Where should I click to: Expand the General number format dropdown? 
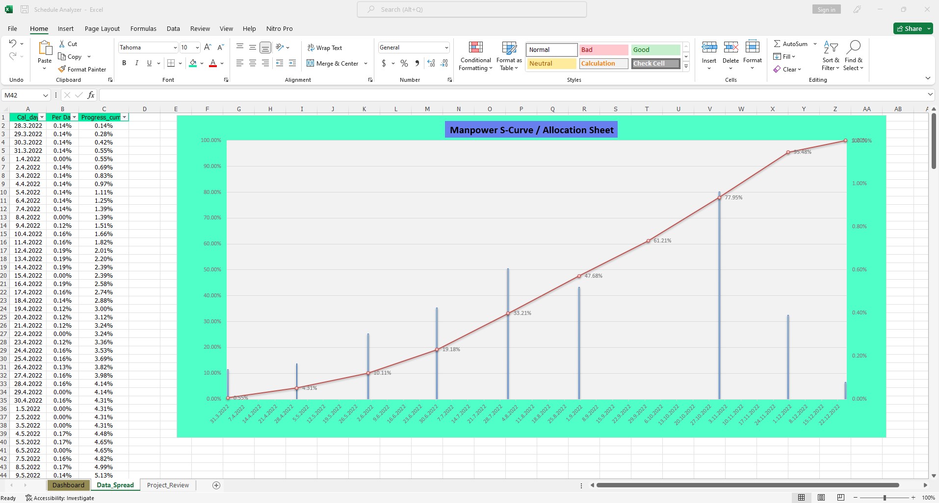(446, 48)
